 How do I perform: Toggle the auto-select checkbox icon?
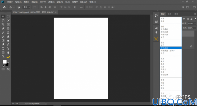click(x=19, y=7)
